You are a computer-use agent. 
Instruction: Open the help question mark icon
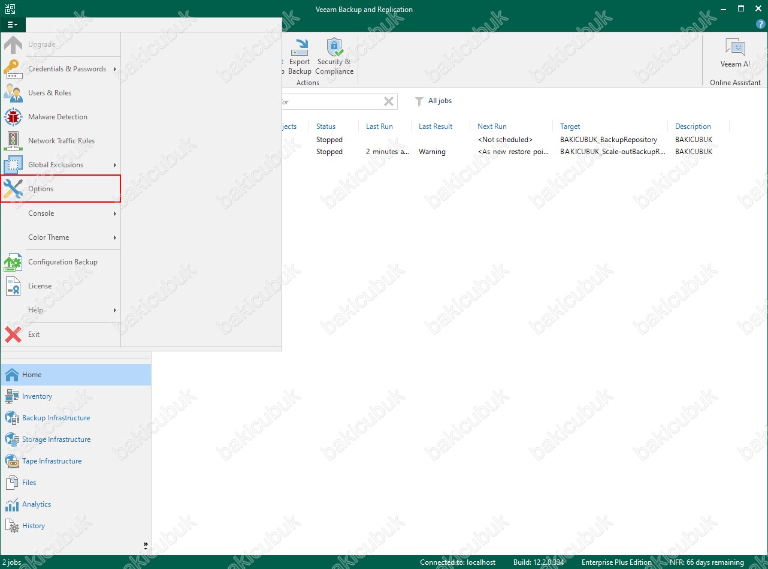761,25
